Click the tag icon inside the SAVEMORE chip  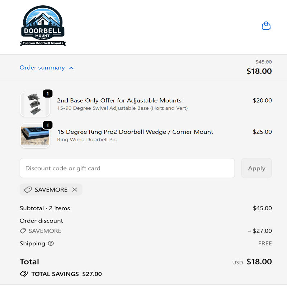coord(28,189)
